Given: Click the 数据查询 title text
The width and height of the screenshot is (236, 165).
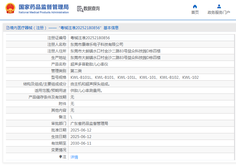Looking at the screenshot, I should pos(92,9).
